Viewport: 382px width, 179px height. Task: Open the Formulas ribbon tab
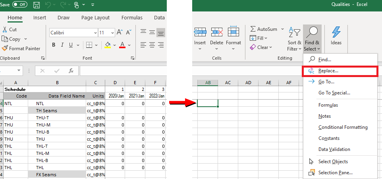point(132,18)
